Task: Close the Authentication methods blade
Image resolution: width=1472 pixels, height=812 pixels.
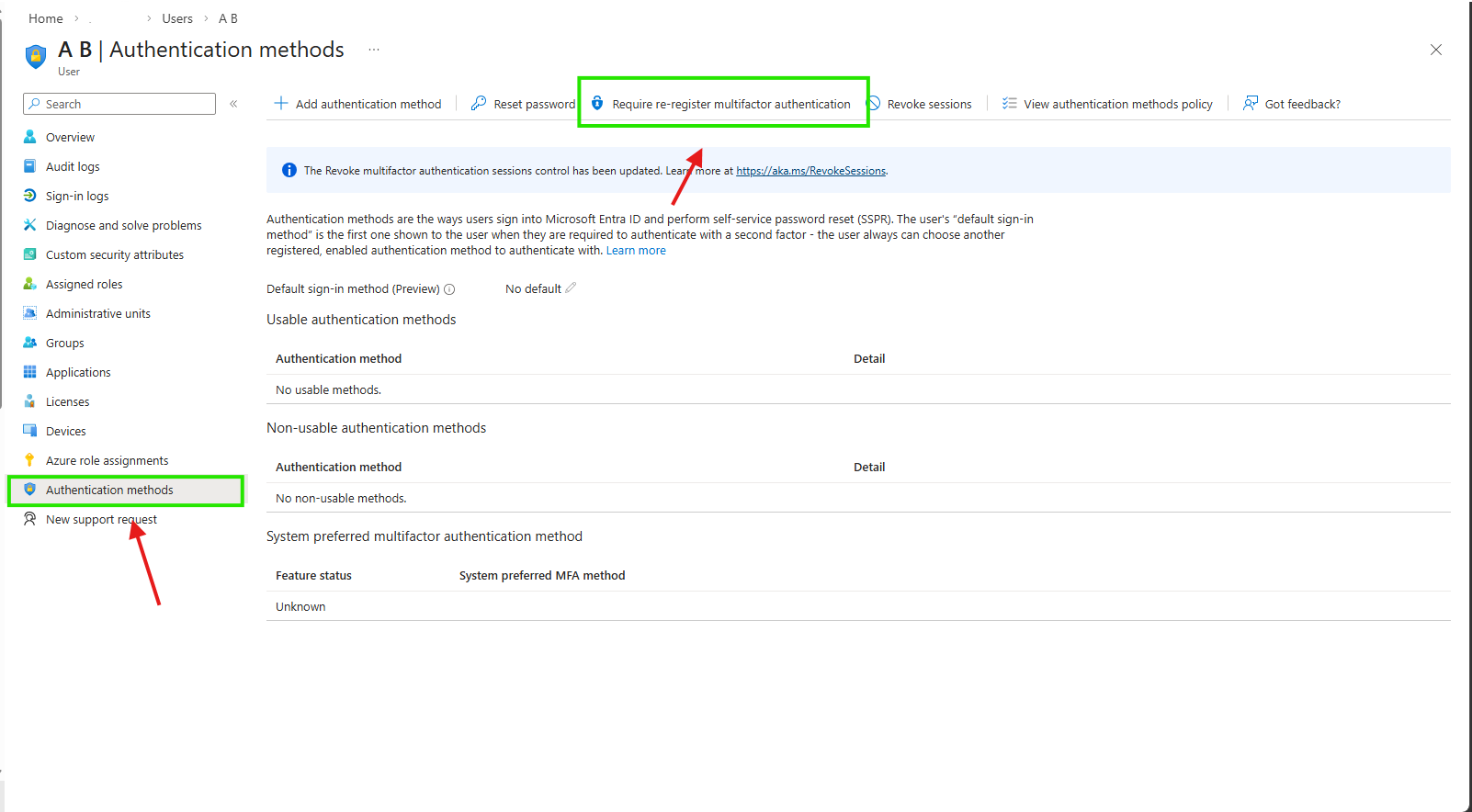Action: click(1436, 50)
